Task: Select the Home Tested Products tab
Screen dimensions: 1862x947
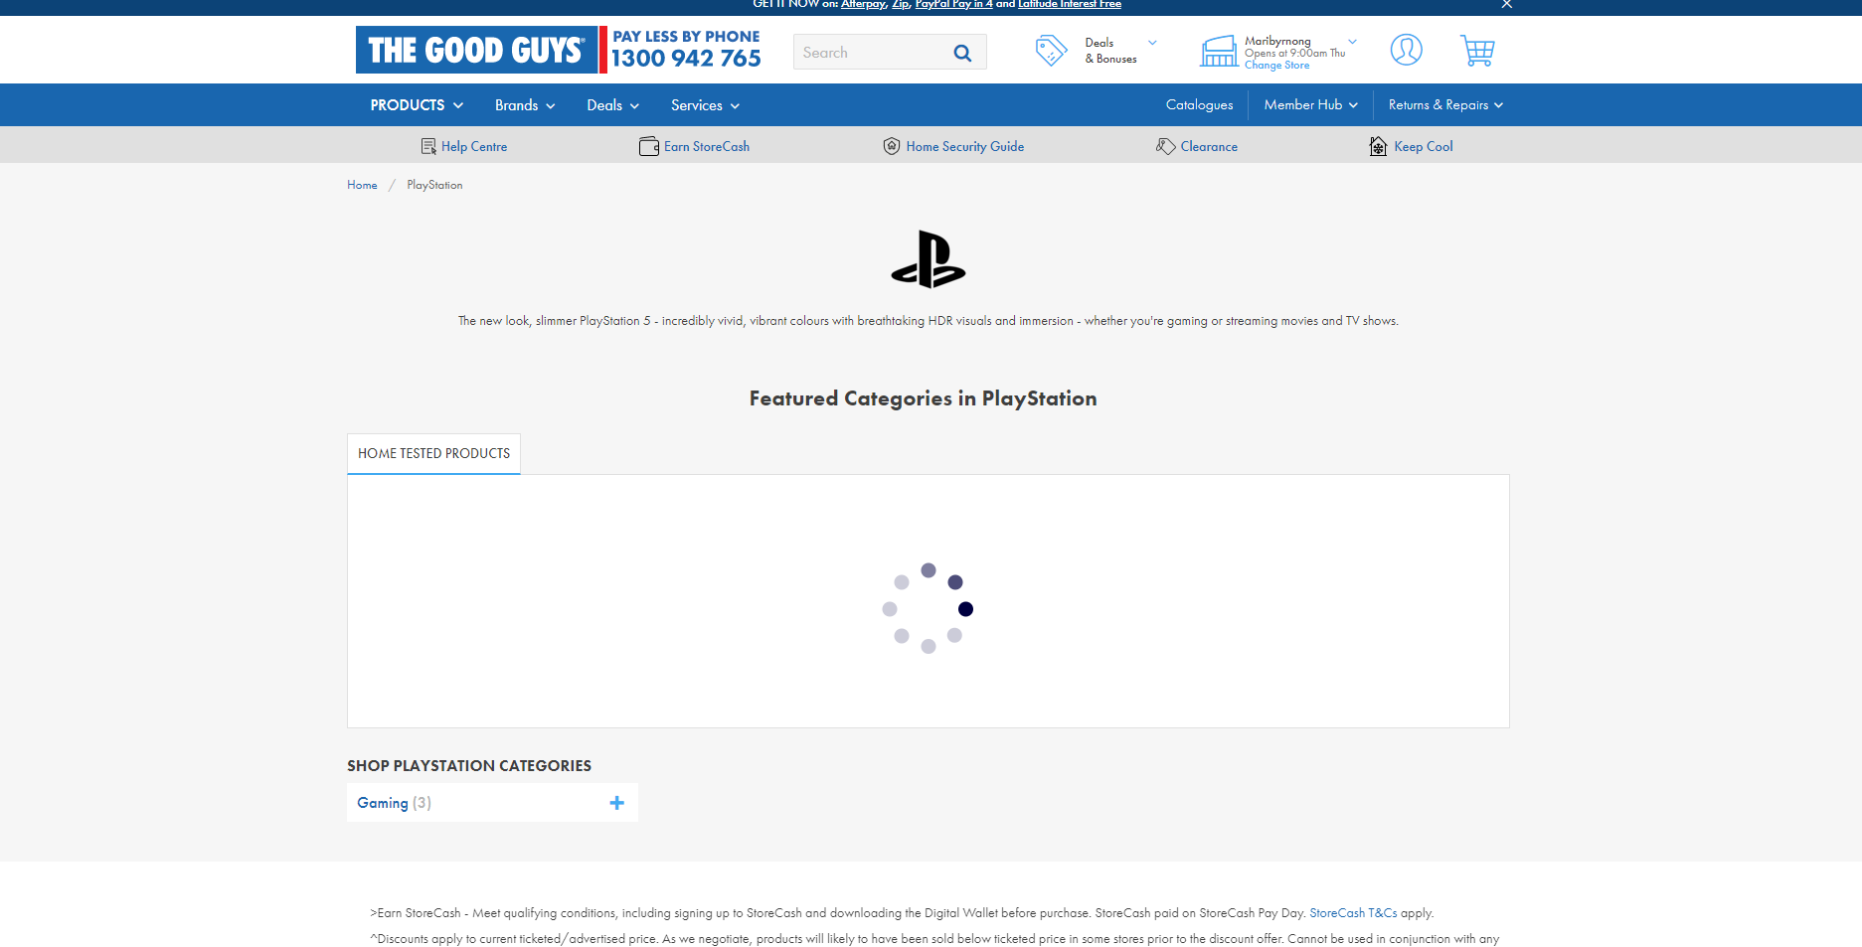Action: tap(433, 454)
